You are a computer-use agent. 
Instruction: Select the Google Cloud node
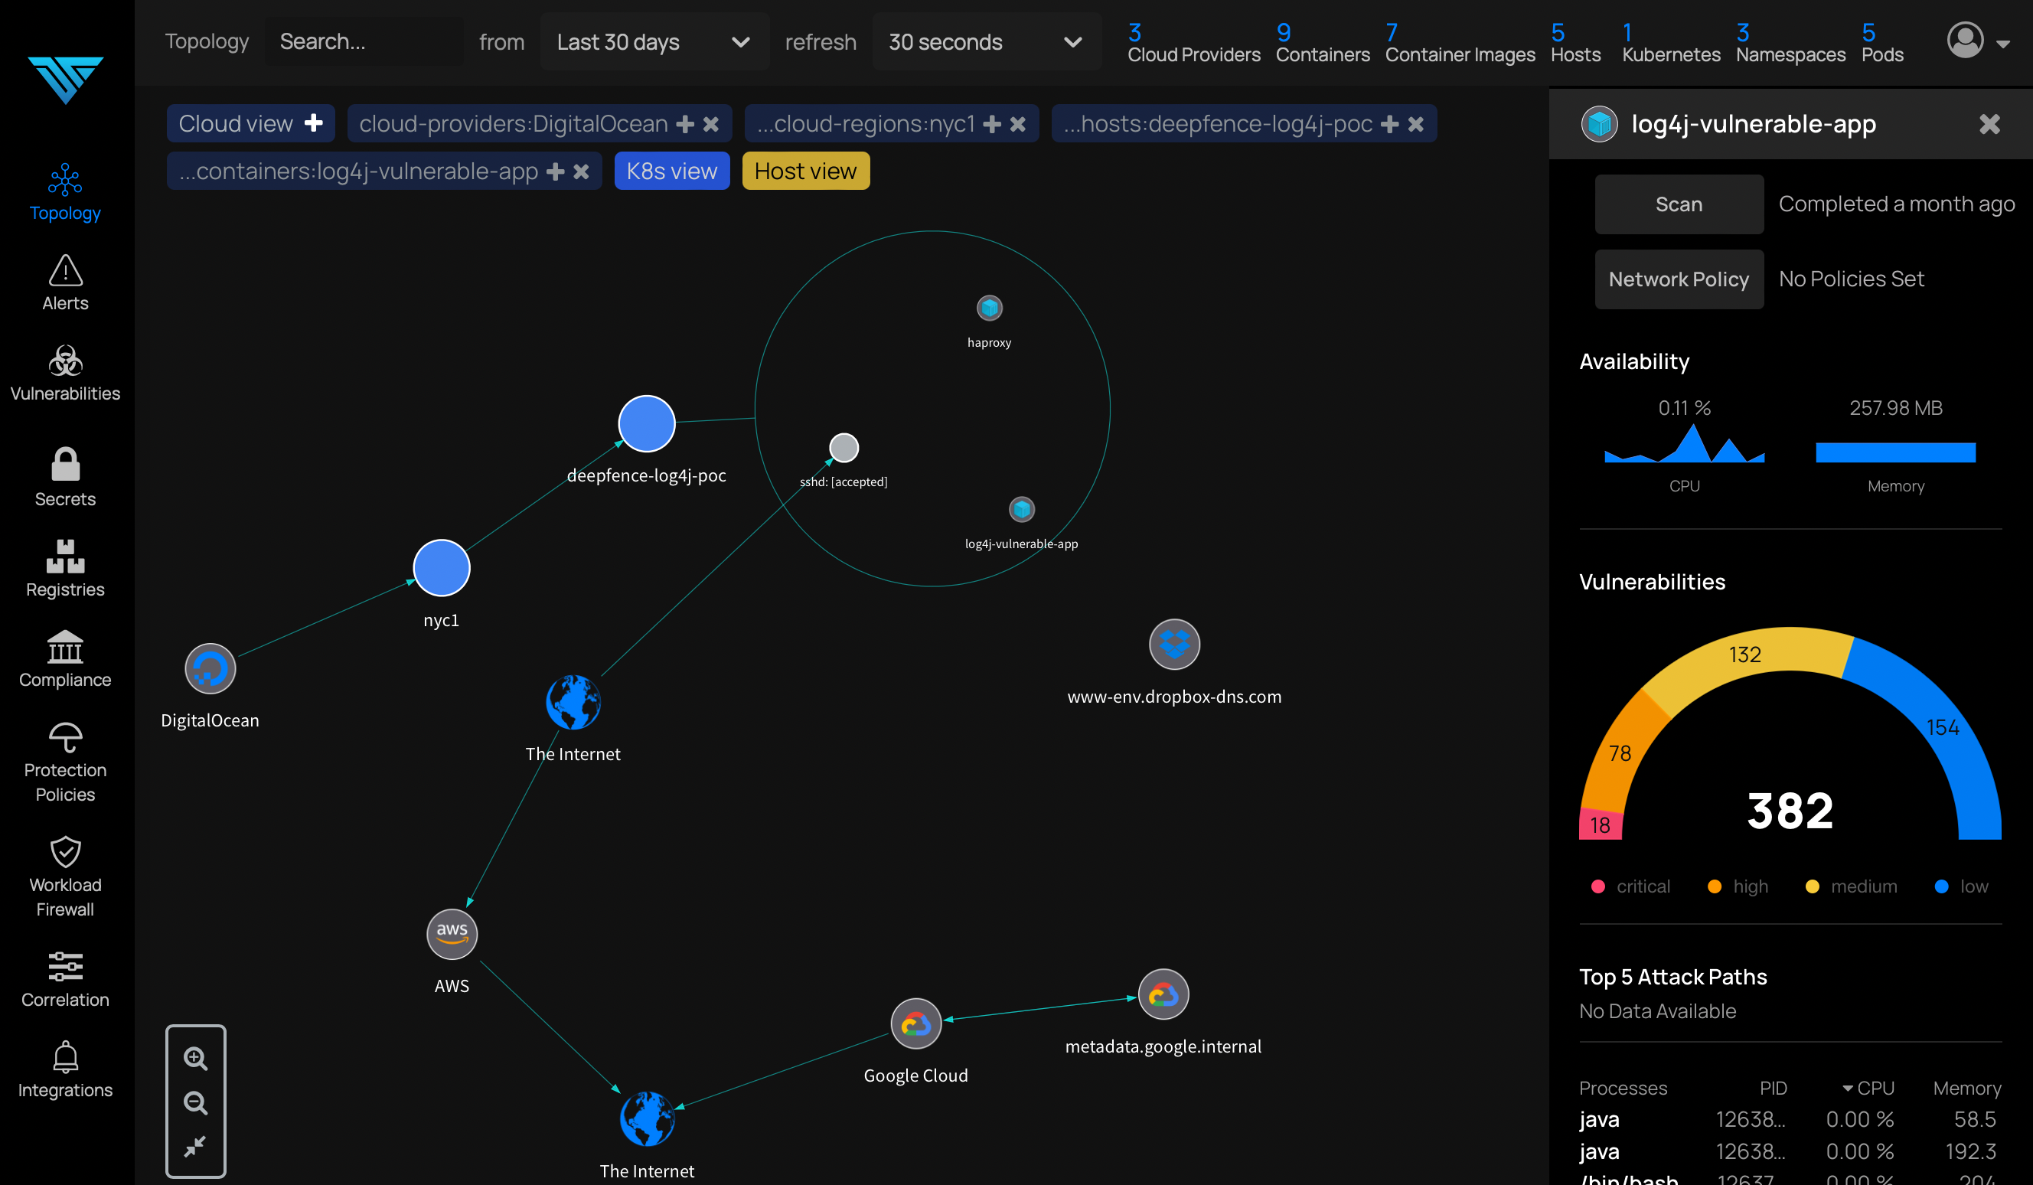coord(915,1023)
